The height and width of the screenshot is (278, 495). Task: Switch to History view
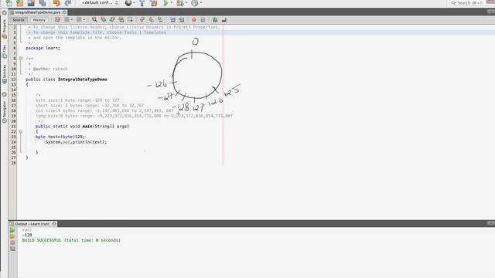point(39,20)
